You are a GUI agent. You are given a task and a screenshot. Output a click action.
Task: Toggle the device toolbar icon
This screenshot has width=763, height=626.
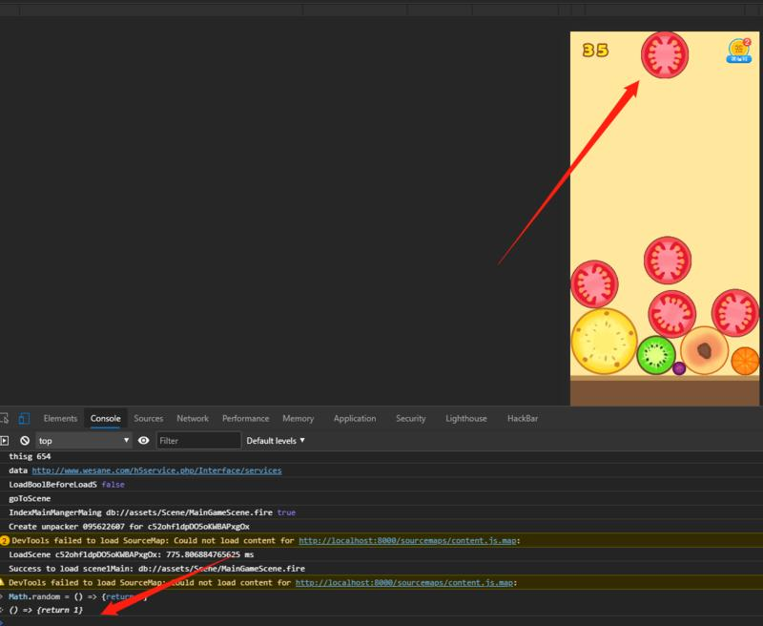[x=24, y=418]
